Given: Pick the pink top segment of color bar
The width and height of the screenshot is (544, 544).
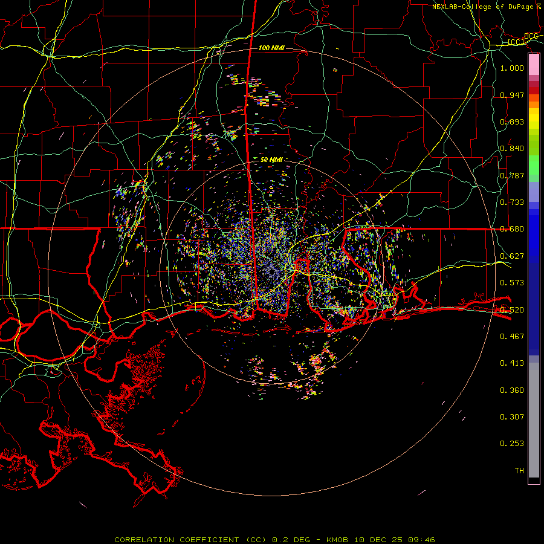Looking at the screenshot, I should (534, 65).
